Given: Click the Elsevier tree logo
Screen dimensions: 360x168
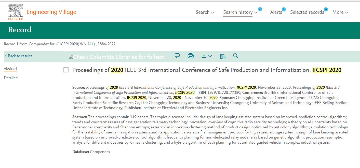Looking at the screenshot, I should click(x=15, y=11).
